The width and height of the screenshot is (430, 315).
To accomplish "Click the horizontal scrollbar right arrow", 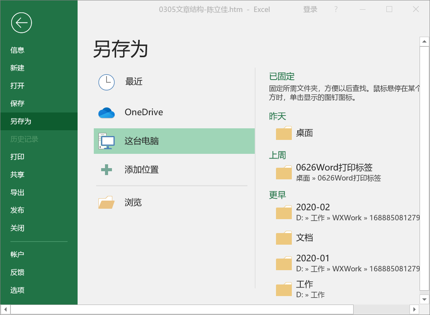I will [x=414, y=309].
